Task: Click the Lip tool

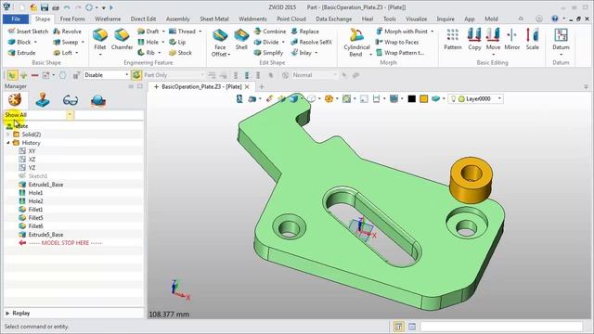Action: (177, 42)
